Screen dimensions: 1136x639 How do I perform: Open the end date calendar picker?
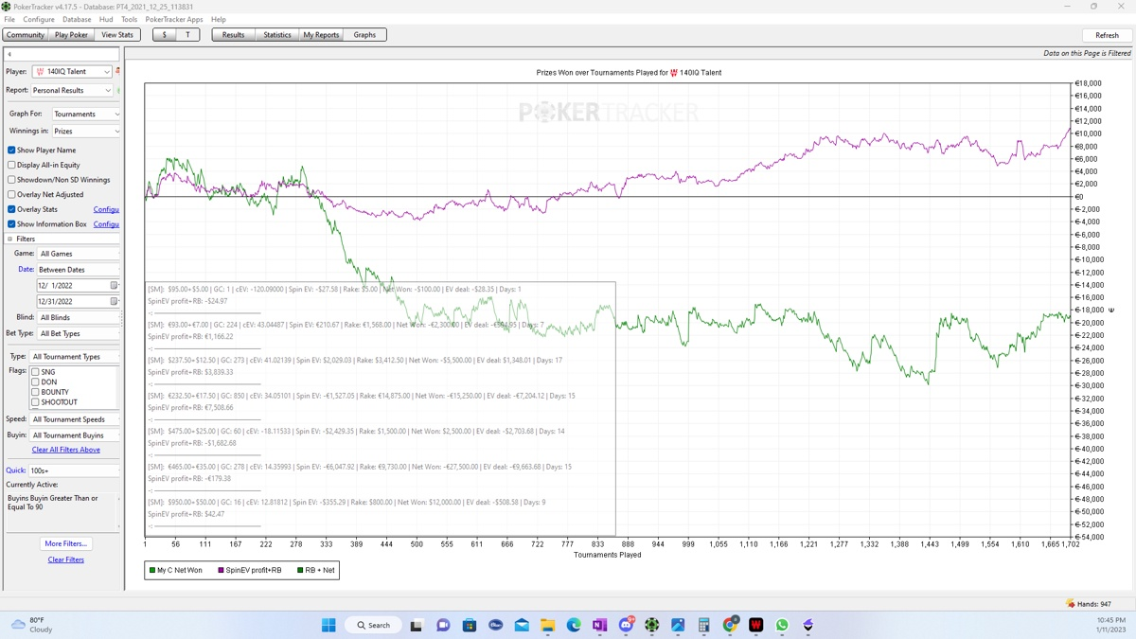[115, 302]
